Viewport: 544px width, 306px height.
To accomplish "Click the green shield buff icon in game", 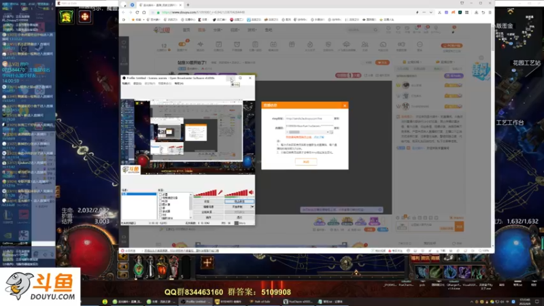I will (66, 16).
